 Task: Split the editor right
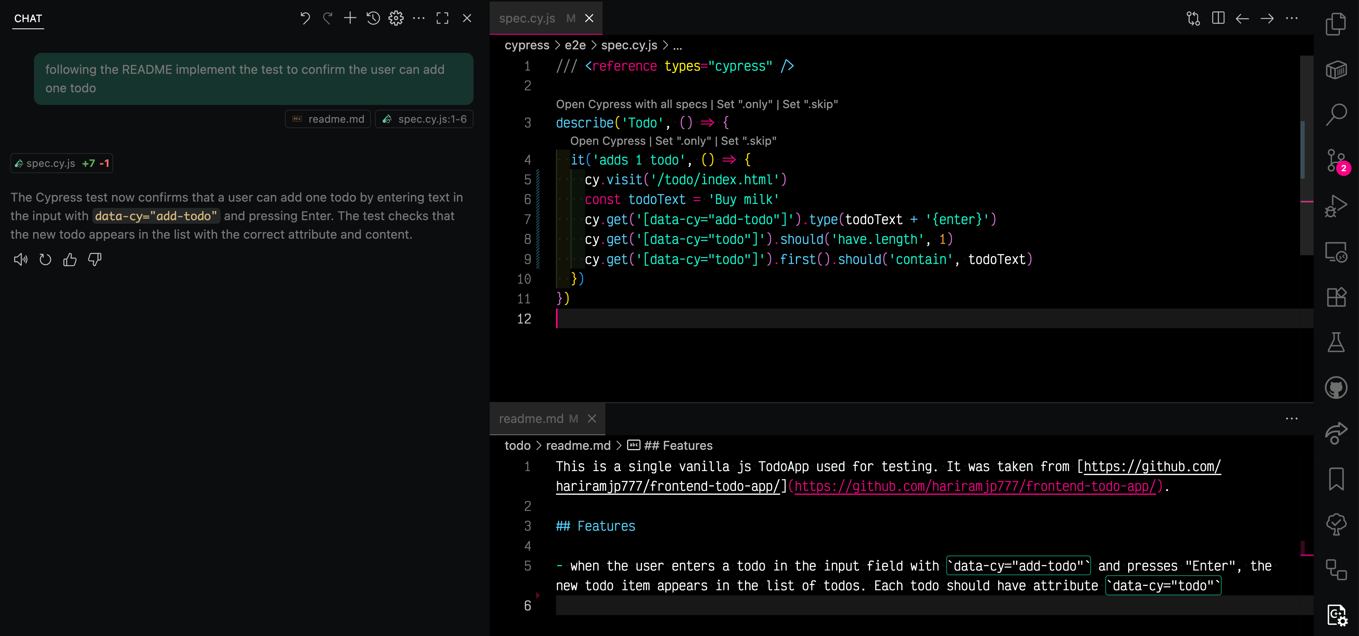click(x=1218, y=19)
